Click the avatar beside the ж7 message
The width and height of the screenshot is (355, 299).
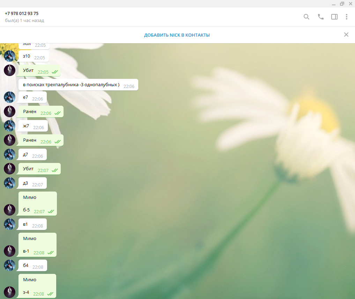click(x=9, y=126)
